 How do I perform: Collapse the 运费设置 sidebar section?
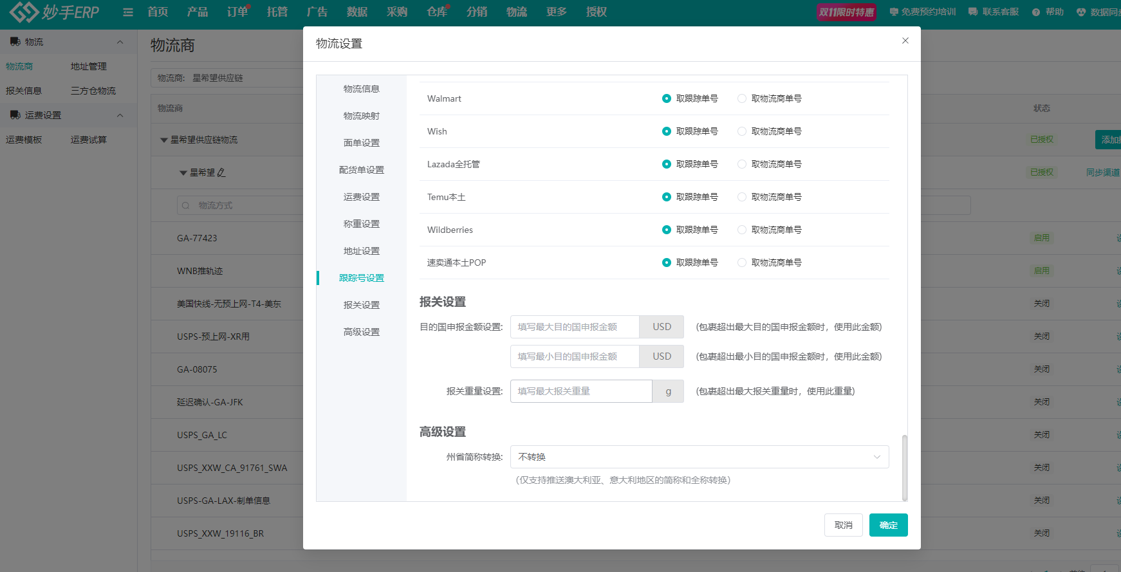[x=120, y=115]
